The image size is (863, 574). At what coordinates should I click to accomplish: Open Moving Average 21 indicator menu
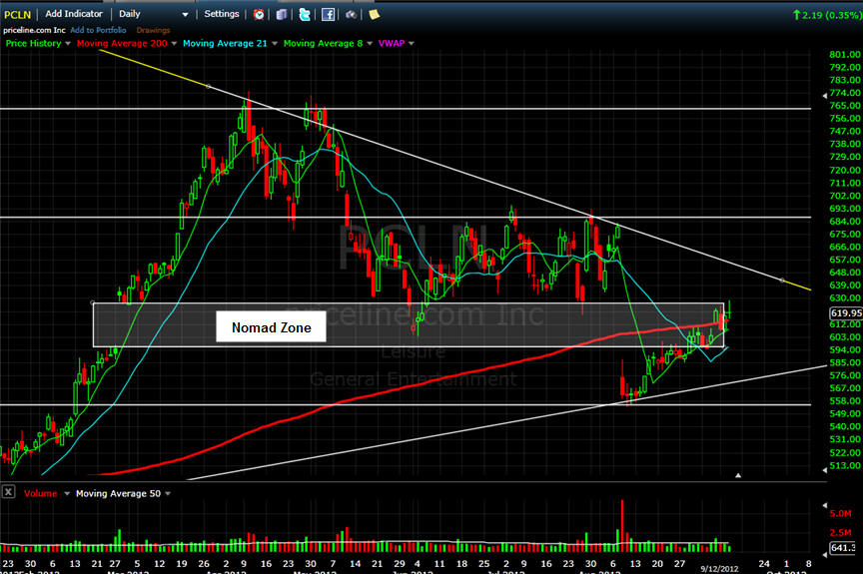click(276, 44)
